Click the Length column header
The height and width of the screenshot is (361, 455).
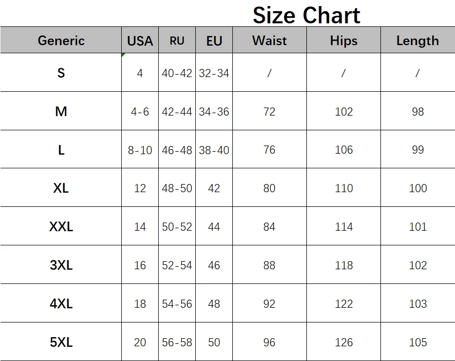(418, 40)
